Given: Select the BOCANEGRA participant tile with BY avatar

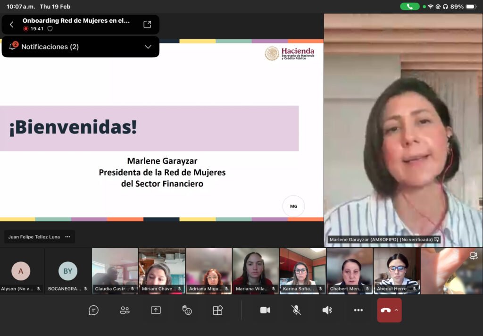Looking at the screenshot, I should pos(68,271).
